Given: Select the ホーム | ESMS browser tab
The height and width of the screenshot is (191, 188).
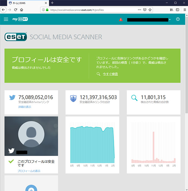Looking at the screenshot, I should 28,3.
